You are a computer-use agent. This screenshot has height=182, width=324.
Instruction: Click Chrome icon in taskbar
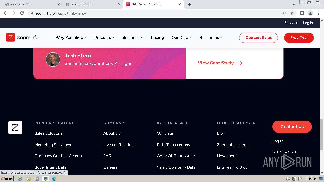click(46, 179)
